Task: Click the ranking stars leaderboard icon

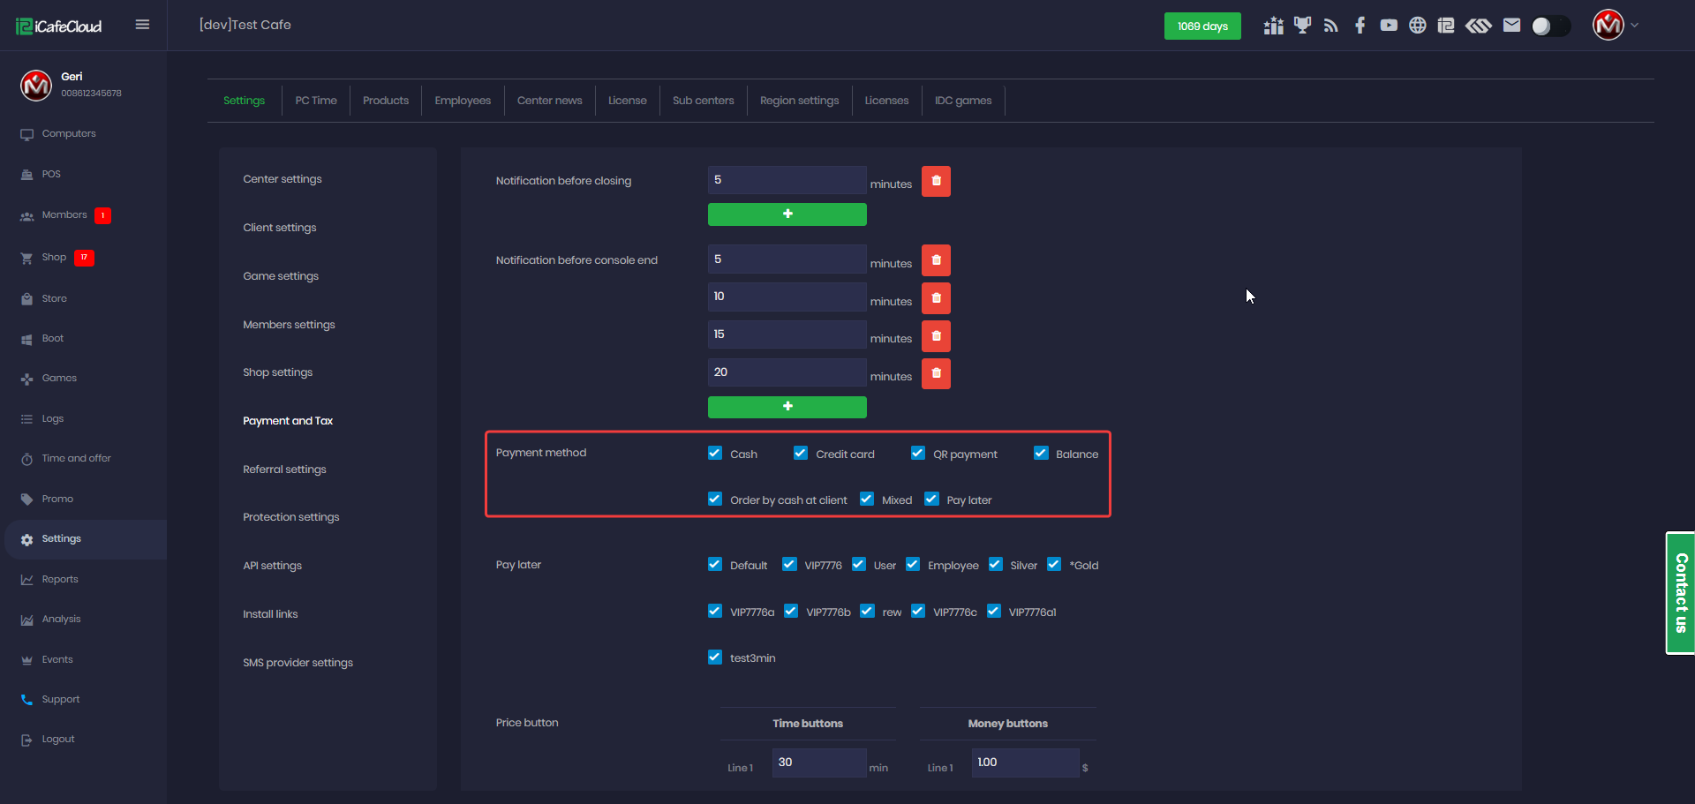Action: (x=1273, y=26)
